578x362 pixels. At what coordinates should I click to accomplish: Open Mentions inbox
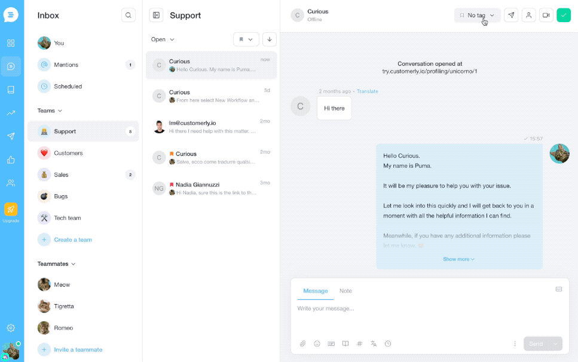[83, 65]
